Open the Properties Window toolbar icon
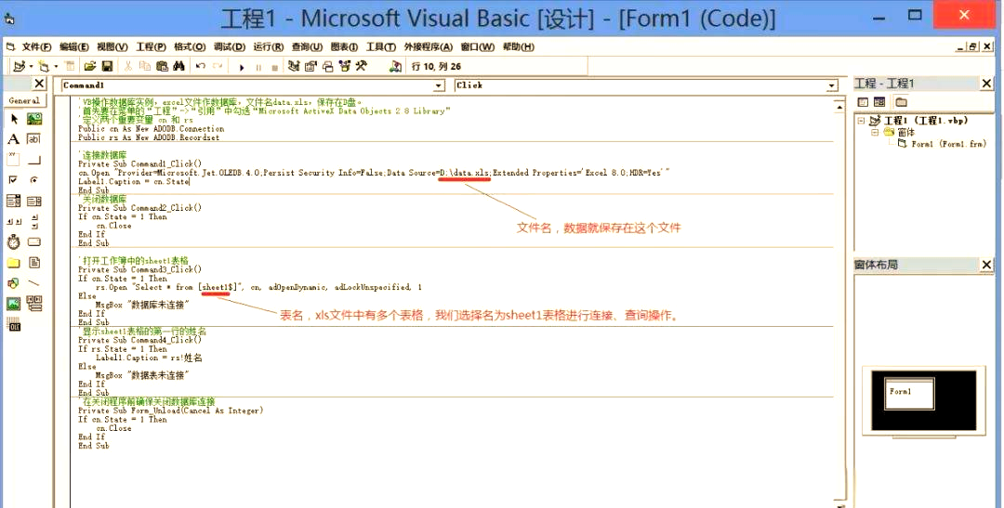The image size is (1004, 508). click(310, 66)
